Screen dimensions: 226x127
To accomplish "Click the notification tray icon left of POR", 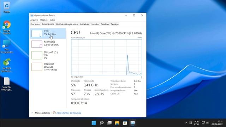I will (x=191, y=123).
